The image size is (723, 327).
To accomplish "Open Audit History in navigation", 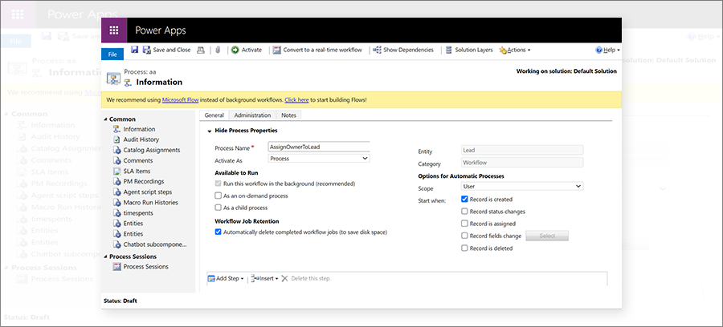I will point(141,139).
